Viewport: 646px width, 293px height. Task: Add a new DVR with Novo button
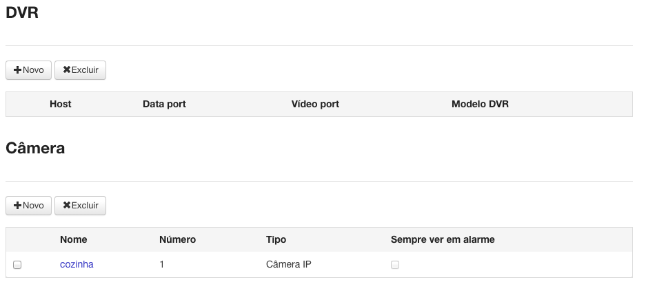click(x=28, y=70)
